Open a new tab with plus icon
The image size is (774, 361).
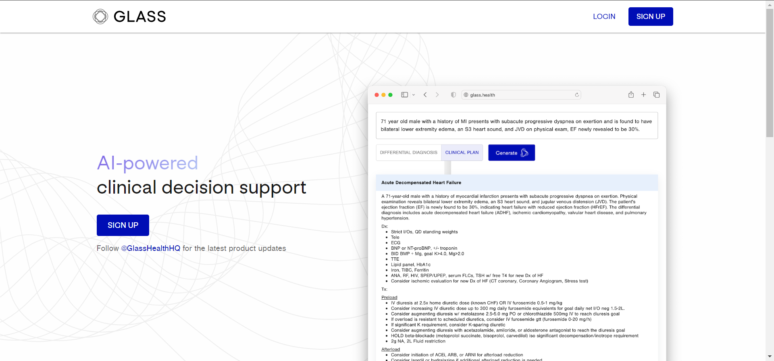pos(643,94)
